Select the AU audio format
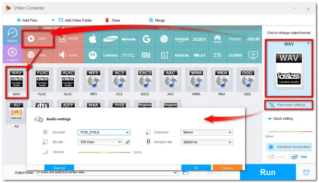This screenshot has width=319, height=183. [x=16, y=115]
